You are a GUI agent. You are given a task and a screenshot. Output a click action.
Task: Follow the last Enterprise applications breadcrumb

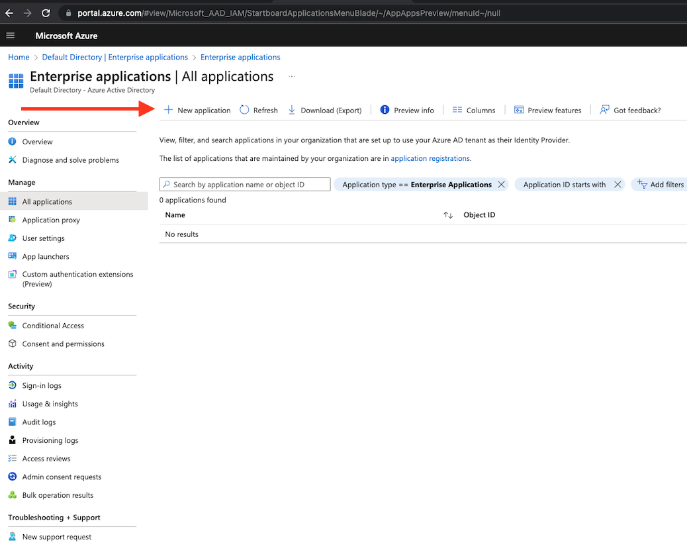(240, 57)
